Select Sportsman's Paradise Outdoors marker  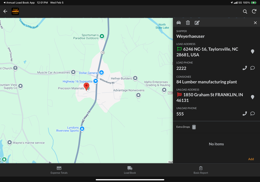click(102, 36)
